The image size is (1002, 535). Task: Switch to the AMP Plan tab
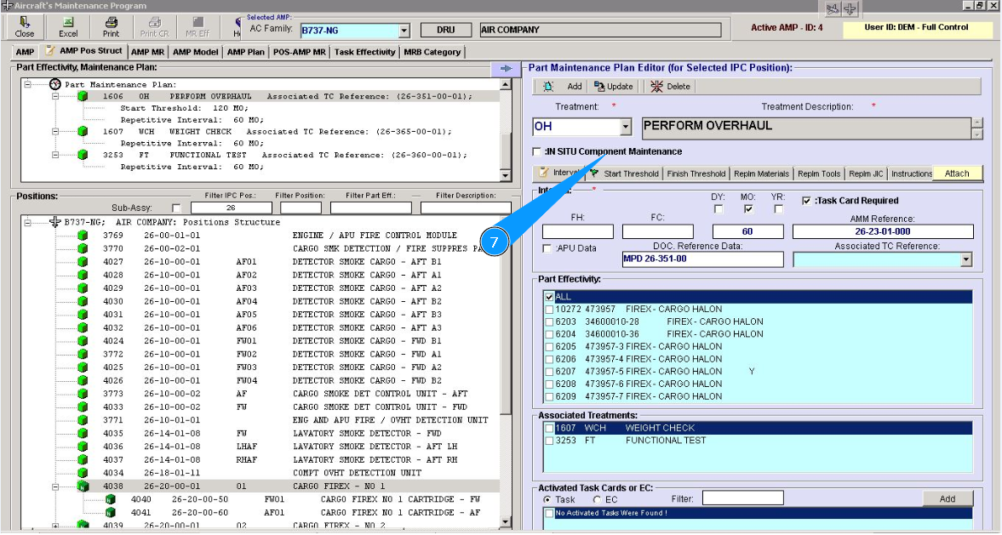[246, 52]
